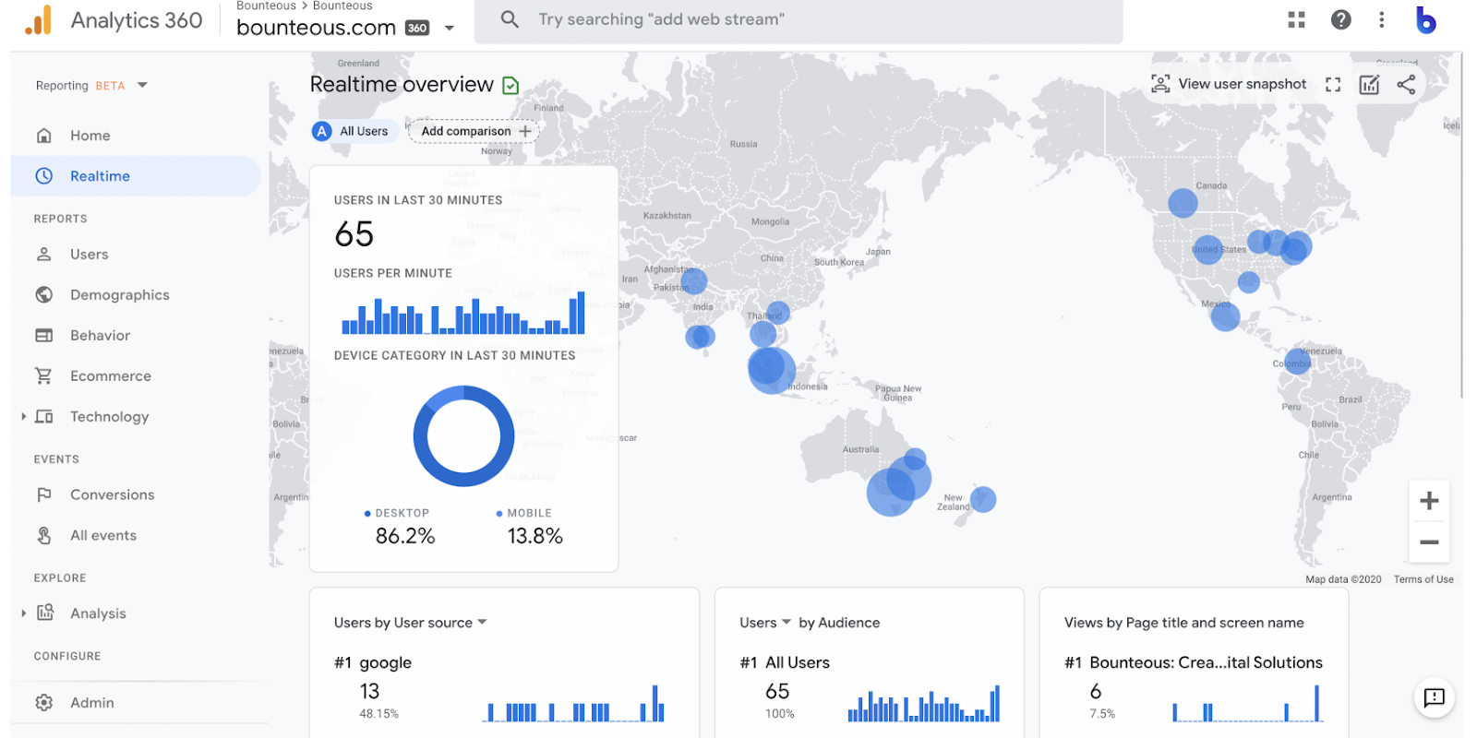The height and width of the screenshot is (738, 1477).
Task: Click the Users person icon
Action: click(43, 255)
